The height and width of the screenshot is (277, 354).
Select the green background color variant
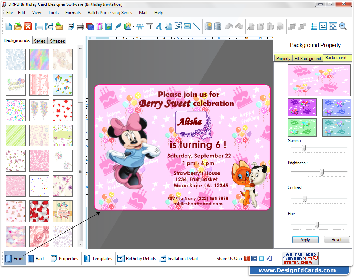(x=302, y=127)
